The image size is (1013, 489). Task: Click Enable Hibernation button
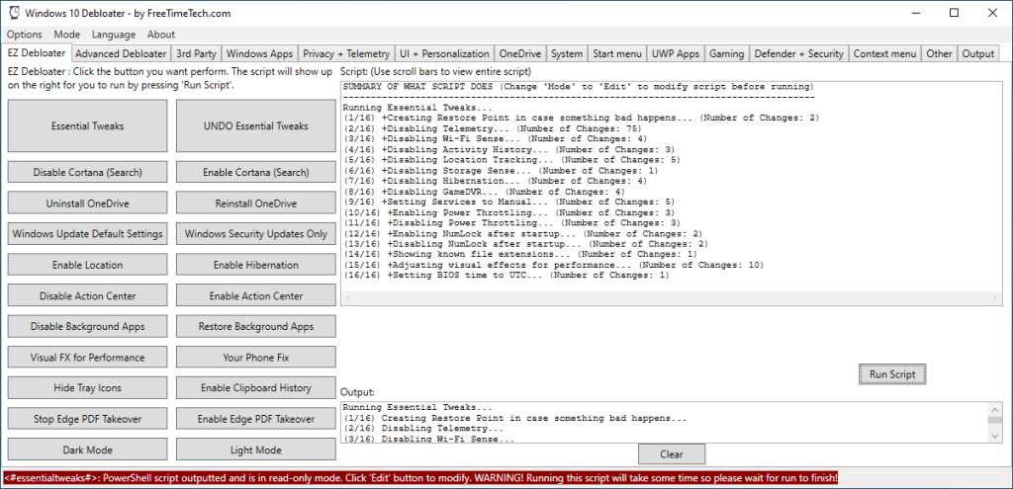256,265
